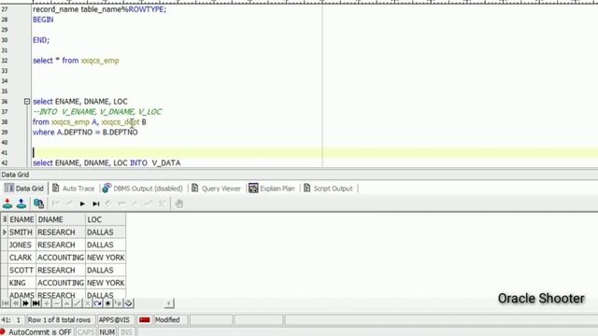The image size is (598, 336).
Task: Click the red AutoCommit status indicator
Action: [3, 332]
